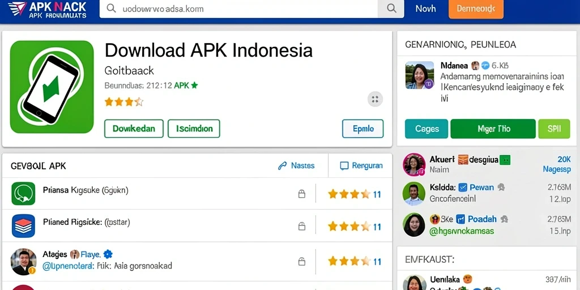
Task: Click the blue verified badge next to Flaye
Action: [108, 254]
